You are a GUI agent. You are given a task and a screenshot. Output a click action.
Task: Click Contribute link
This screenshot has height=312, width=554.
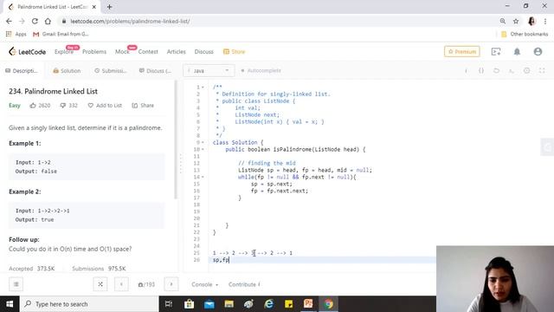[x=244, y=284]
